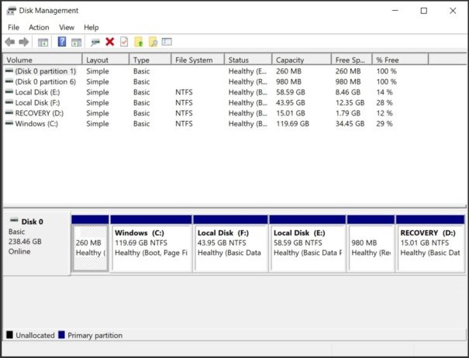The width and height of the screenshot is (469, 358).
Task: Open the Action menu
Action: (39, 27)
